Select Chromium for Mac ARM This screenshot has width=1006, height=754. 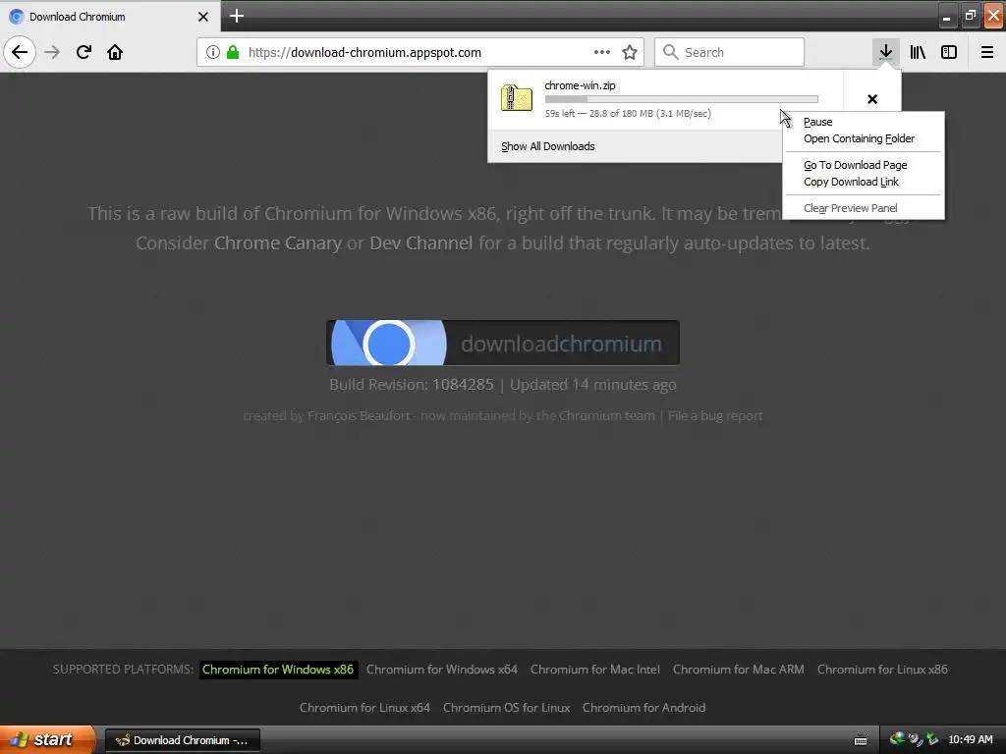point(738,670)
